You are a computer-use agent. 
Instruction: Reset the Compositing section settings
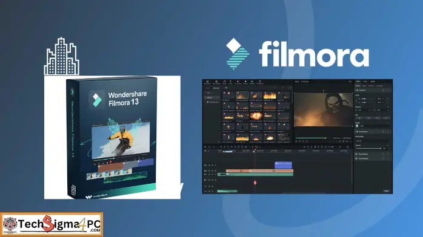coord(383,132)
